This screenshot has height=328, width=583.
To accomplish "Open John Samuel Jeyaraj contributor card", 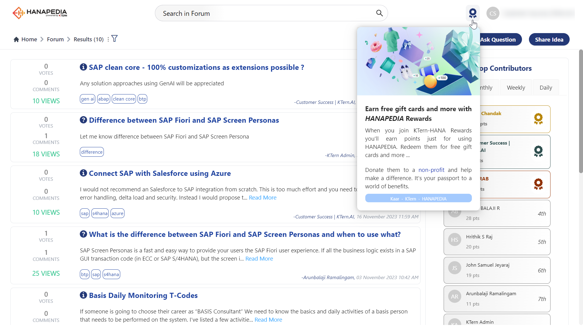I will [x=497, y=270].
